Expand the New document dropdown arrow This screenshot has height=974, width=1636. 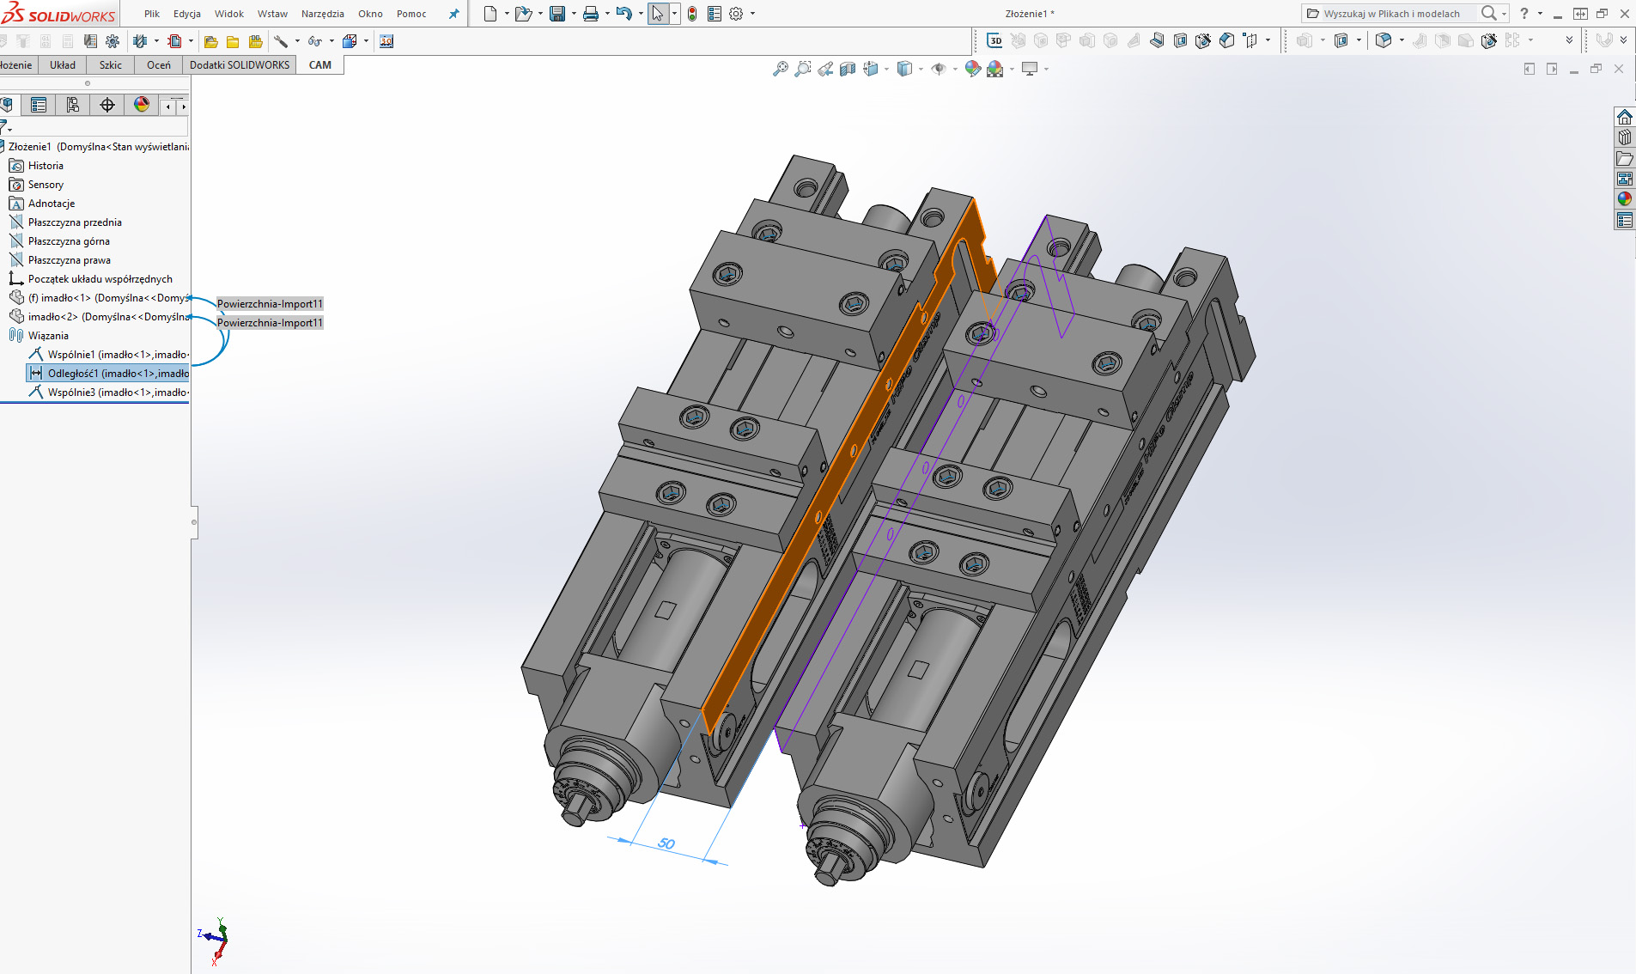(x=507, y=14)
